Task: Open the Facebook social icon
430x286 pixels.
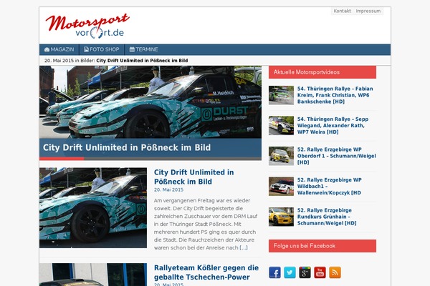Action: (x=274, y=272)
